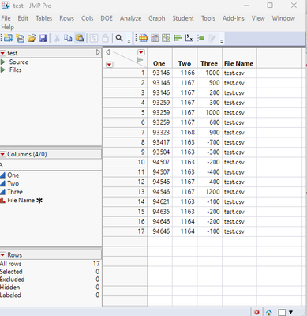The image size is (307, 316).
Task: Open the DOE menu
Action: pyautogui.click(x=107, y=18)
